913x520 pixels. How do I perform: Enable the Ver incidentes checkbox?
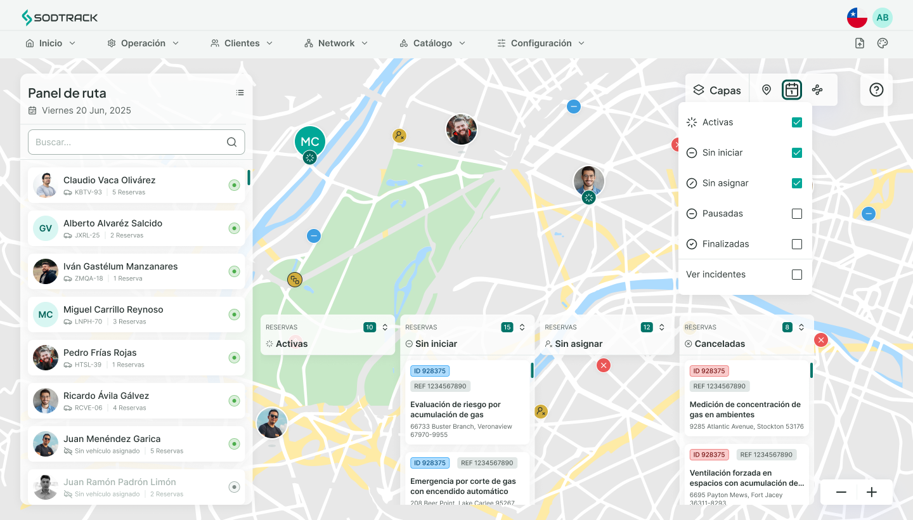(797, 275)
